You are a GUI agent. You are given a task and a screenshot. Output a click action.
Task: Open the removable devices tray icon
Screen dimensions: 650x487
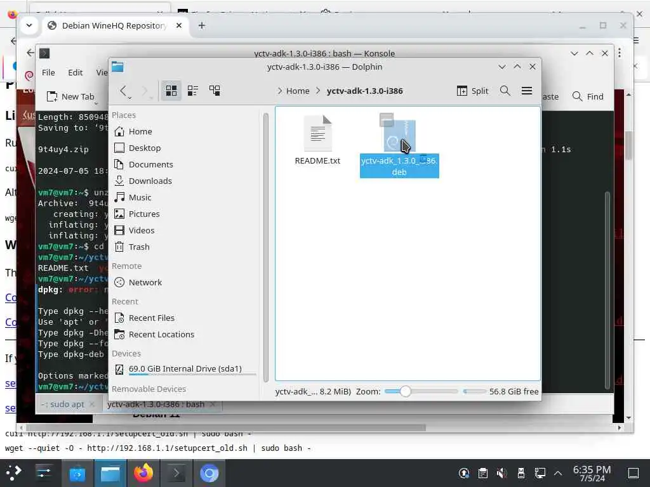point(521,473)
